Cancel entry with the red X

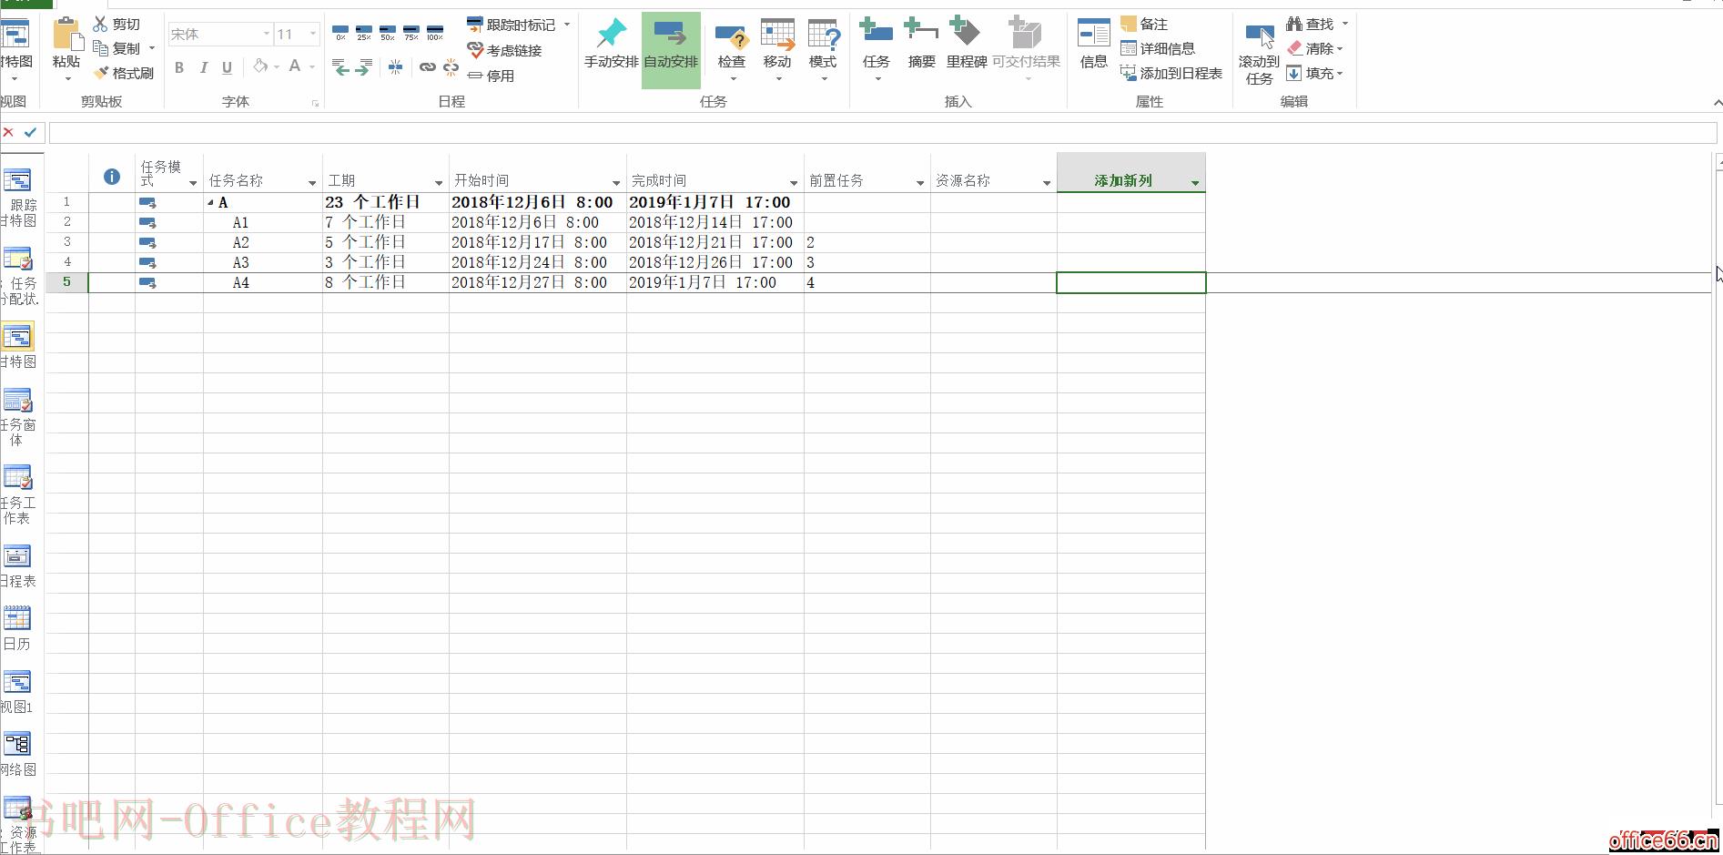(8, 132)
